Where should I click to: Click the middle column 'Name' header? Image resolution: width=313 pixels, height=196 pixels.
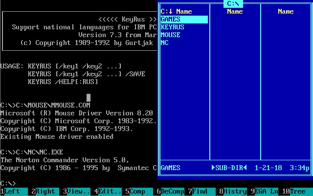(x=235, y=11)
